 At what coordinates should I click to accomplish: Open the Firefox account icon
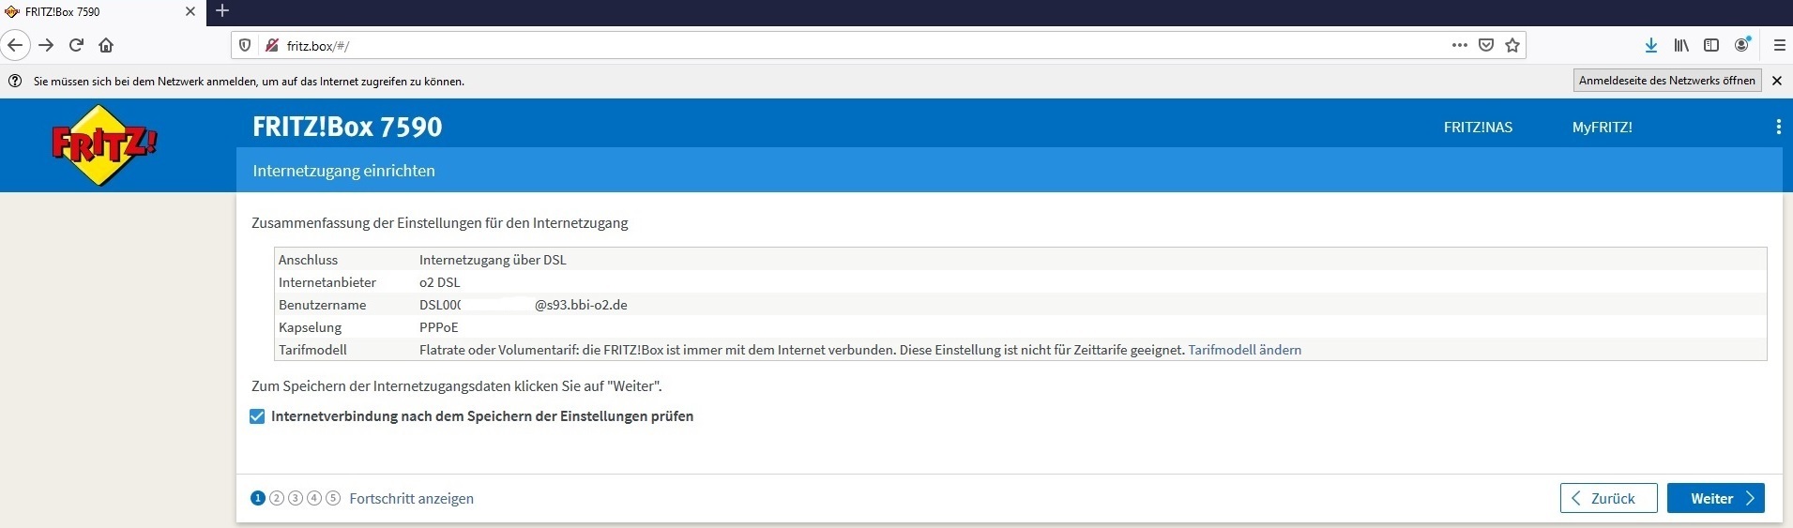pos(1742,45)
